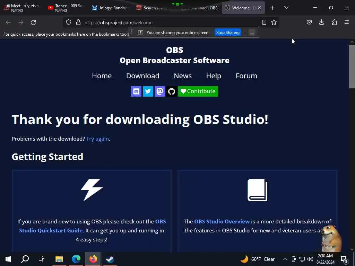This screenshot has height=266, width=355.
Task: Go back to previous page
Action: (x=8, y=23)
